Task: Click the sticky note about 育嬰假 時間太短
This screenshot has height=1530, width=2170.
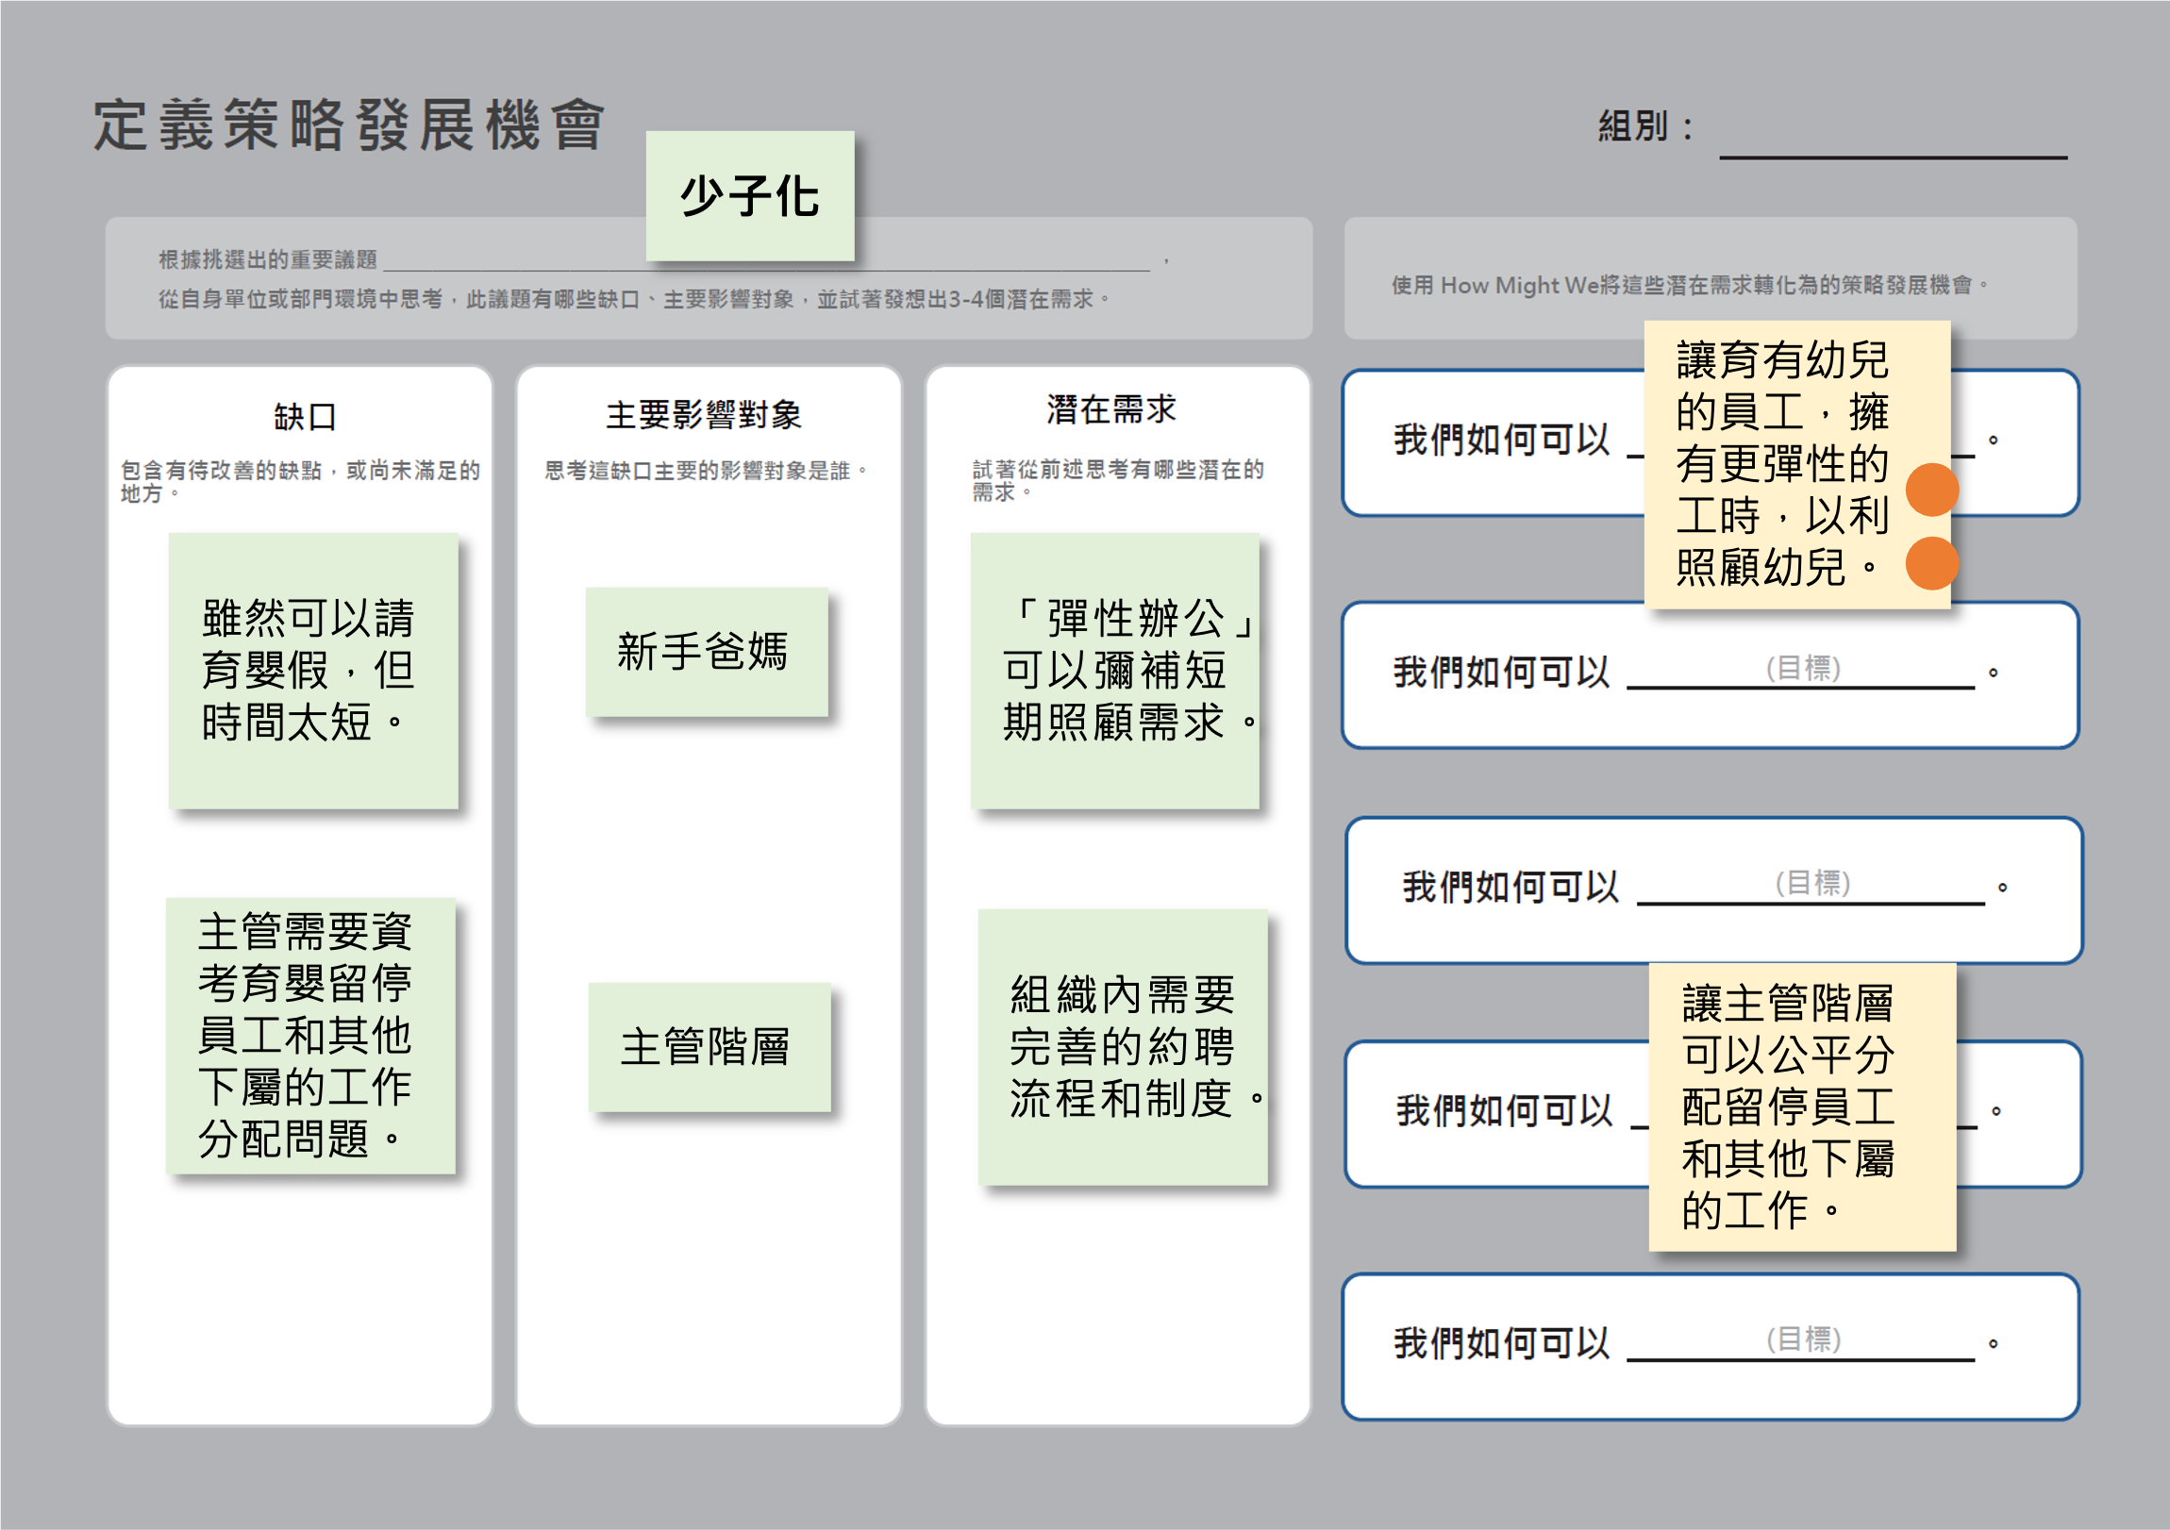Action: [x=313, y=670]
